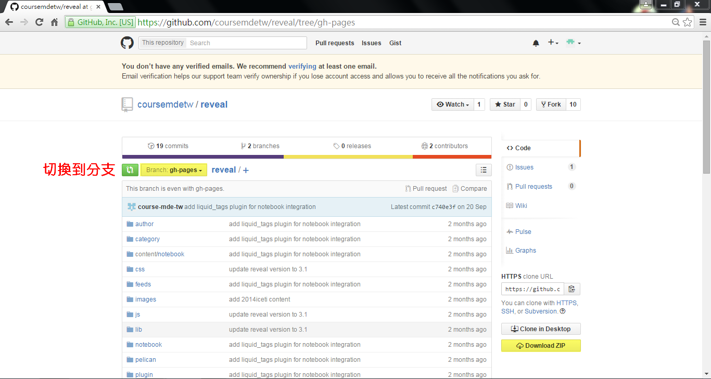Reload the page with refresh icon
The image size is (711, 379).
pyautogui.click(x=39, y=22)
